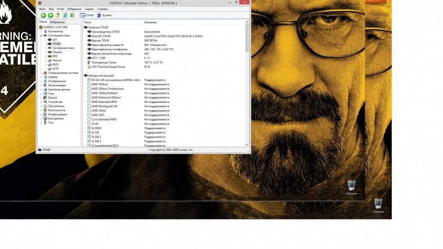Select EVEREST v5.30.1900 root tree node

55,27
